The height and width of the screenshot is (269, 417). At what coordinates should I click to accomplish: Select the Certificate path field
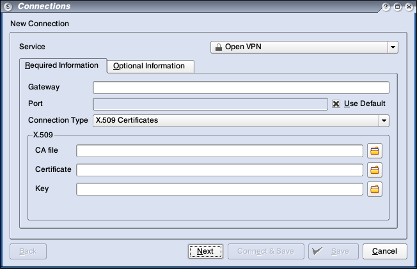click(219, 170)
